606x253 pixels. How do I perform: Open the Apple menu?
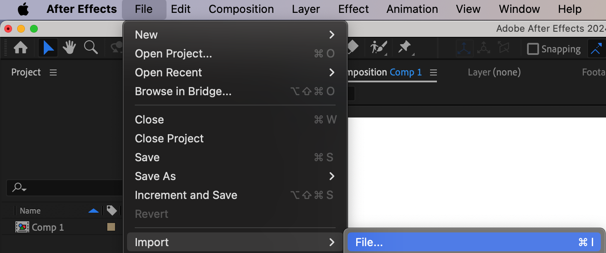click(23, 9)
